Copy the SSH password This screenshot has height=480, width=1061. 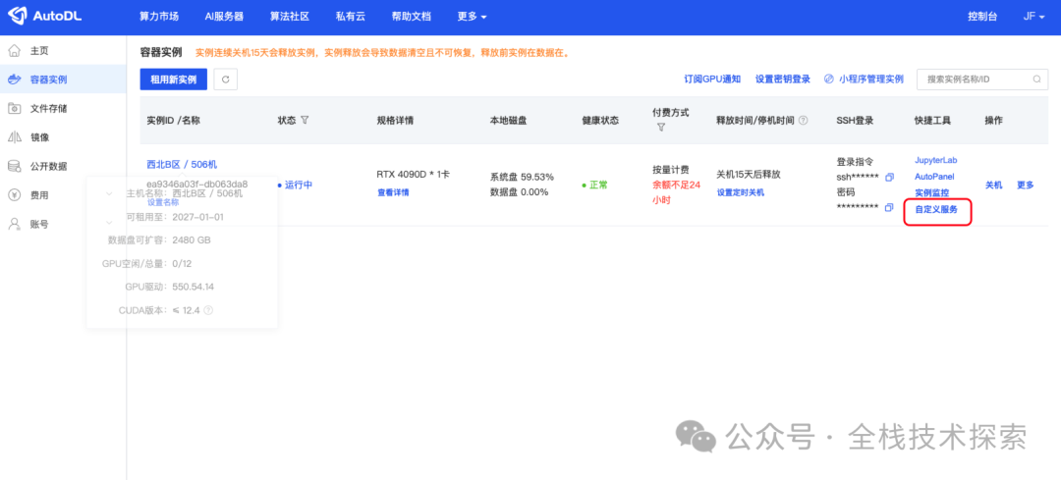point(889,207)
